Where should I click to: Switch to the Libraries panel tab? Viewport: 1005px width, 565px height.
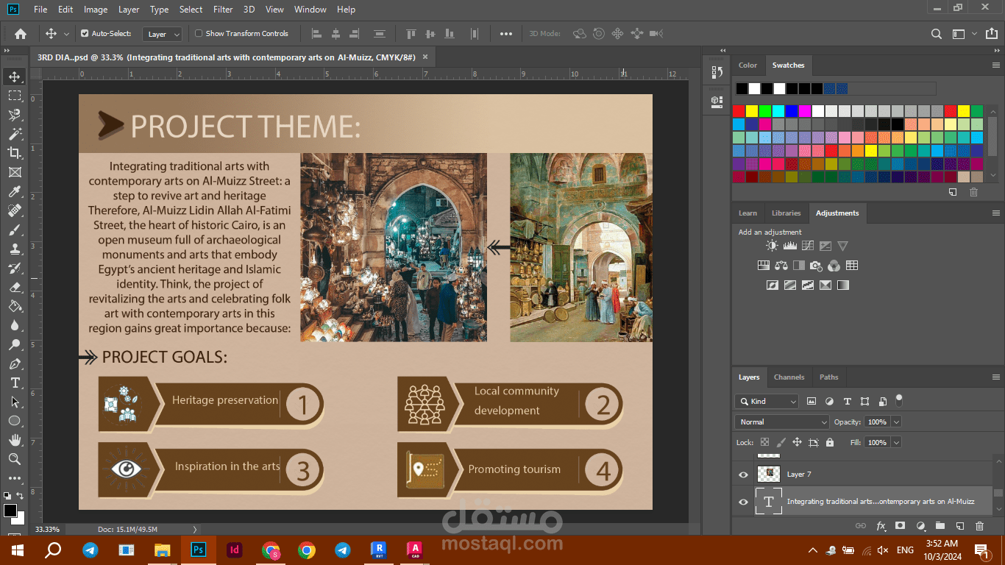786,213
